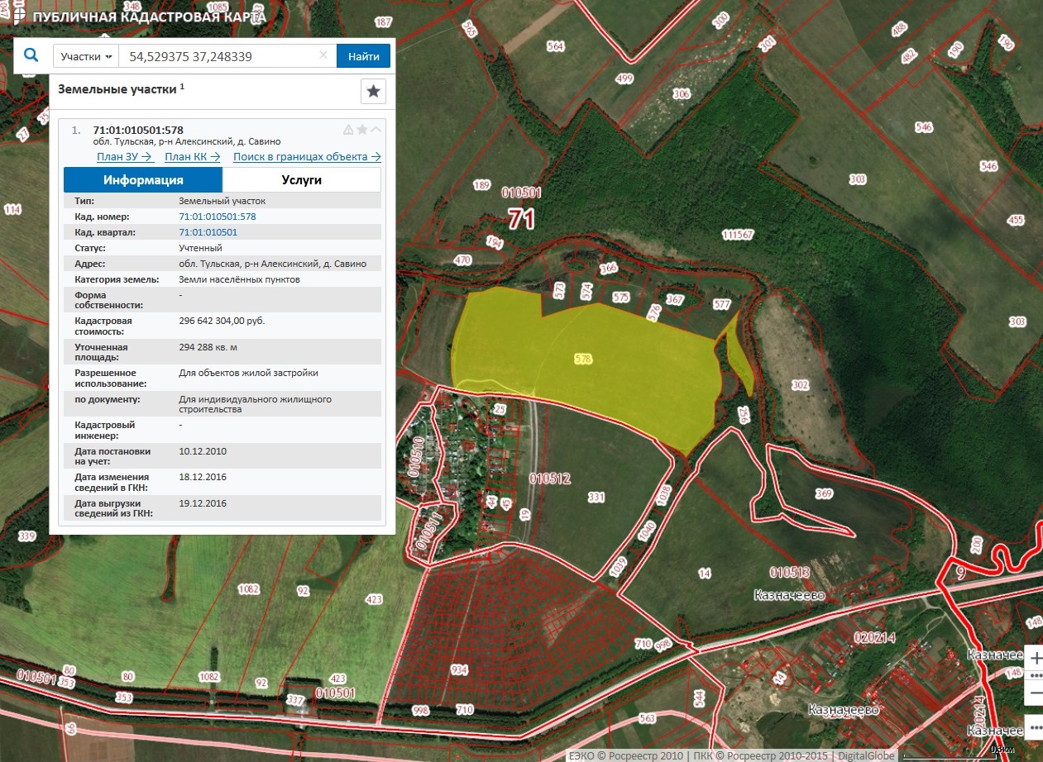
Task: Select parcel 577 on the map
Action: pos(722,304)
